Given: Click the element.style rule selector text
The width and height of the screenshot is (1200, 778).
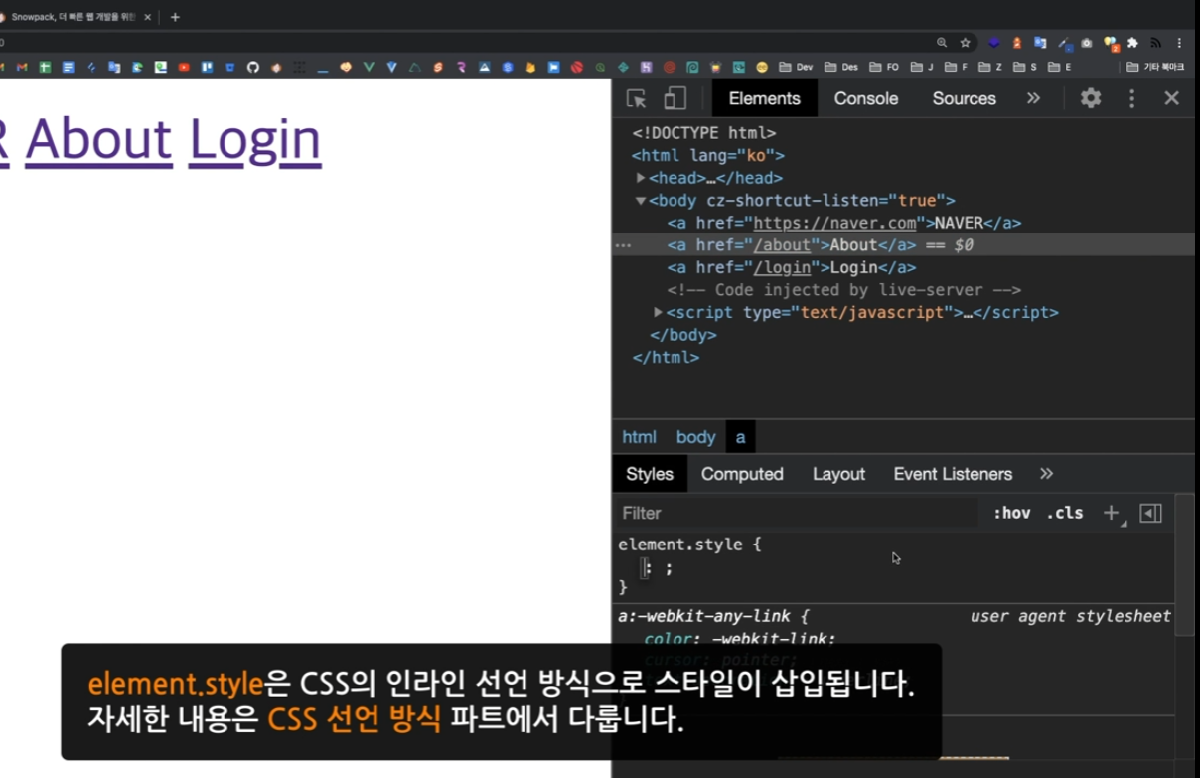Looking at the screenshot, I should click(679, 545).
